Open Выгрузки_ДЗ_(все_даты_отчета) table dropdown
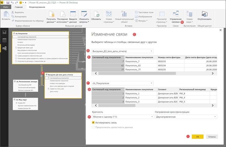Screen dimensions: 226x147 click(x=122, y=51)
